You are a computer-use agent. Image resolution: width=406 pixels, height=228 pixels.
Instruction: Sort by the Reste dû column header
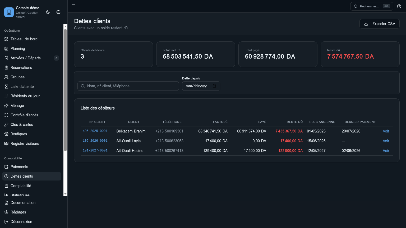coord(294,122)
